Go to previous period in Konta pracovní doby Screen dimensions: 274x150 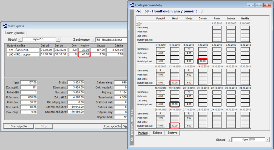click(x=229, y=139)
